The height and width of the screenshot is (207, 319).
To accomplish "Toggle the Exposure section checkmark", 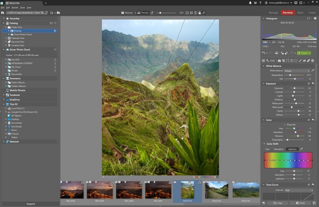I will 309,83.
